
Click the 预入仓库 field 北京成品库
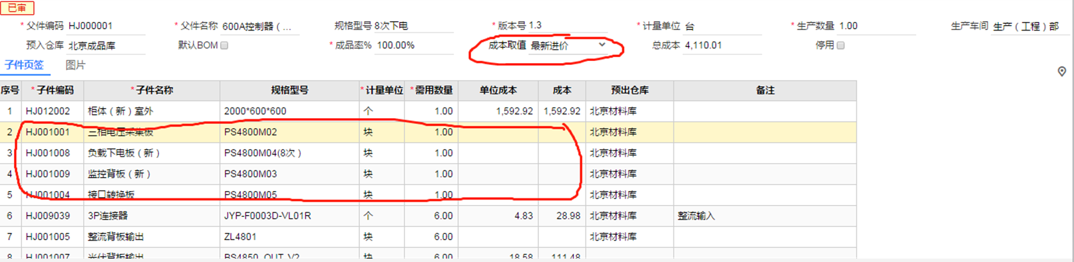point(106,46)
